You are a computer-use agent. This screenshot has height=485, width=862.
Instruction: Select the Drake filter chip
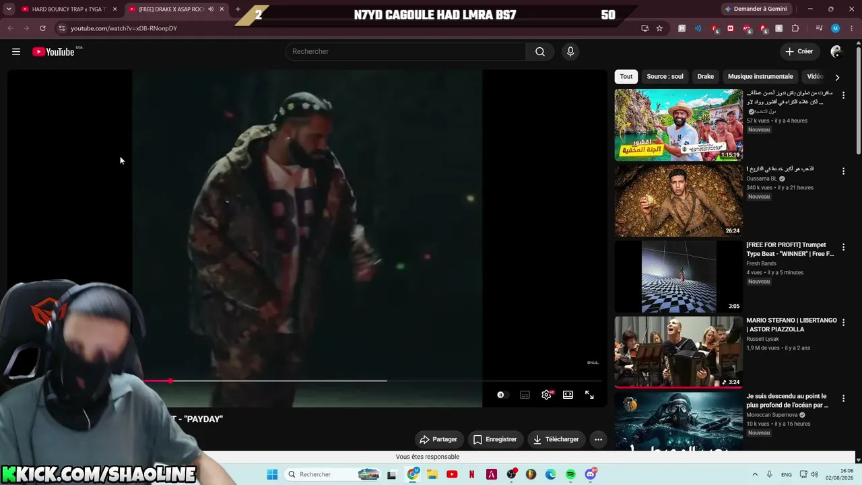705,77
